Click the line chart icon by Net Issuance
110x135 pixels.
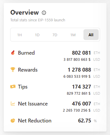[13, 103]
